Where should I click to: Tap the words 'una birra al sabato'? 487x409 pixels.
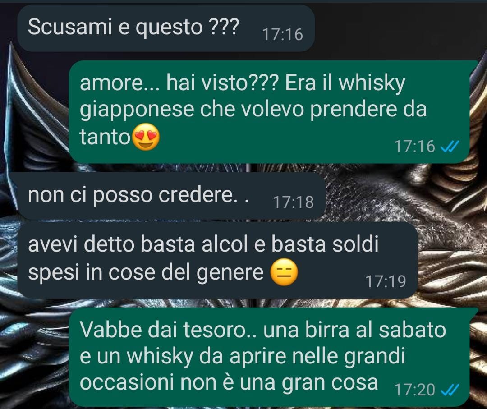pyautogui.click(x=355, y=330)
